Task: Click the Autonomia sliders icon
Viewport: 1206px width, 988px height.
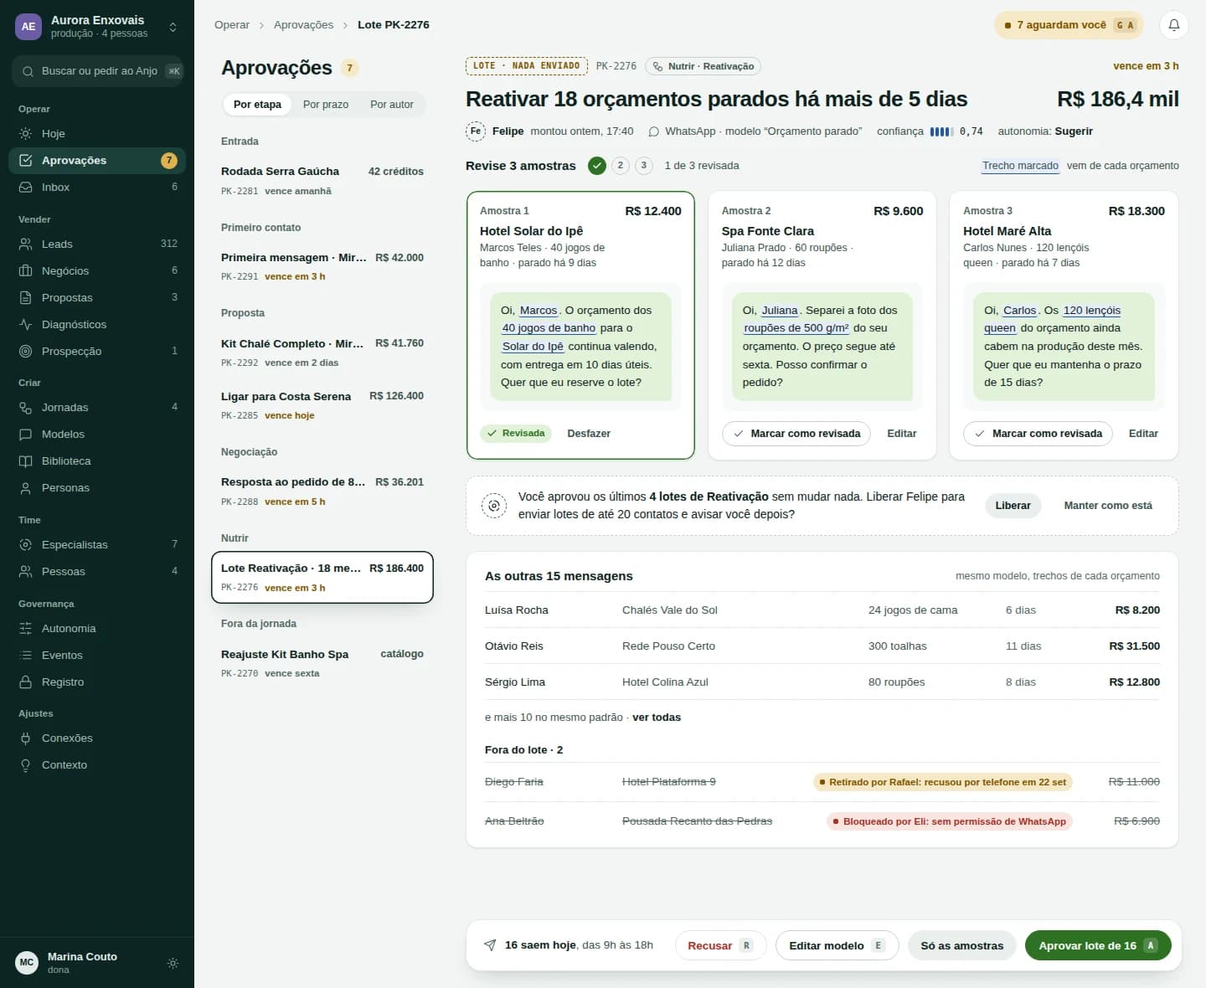Action: (26, 628)
